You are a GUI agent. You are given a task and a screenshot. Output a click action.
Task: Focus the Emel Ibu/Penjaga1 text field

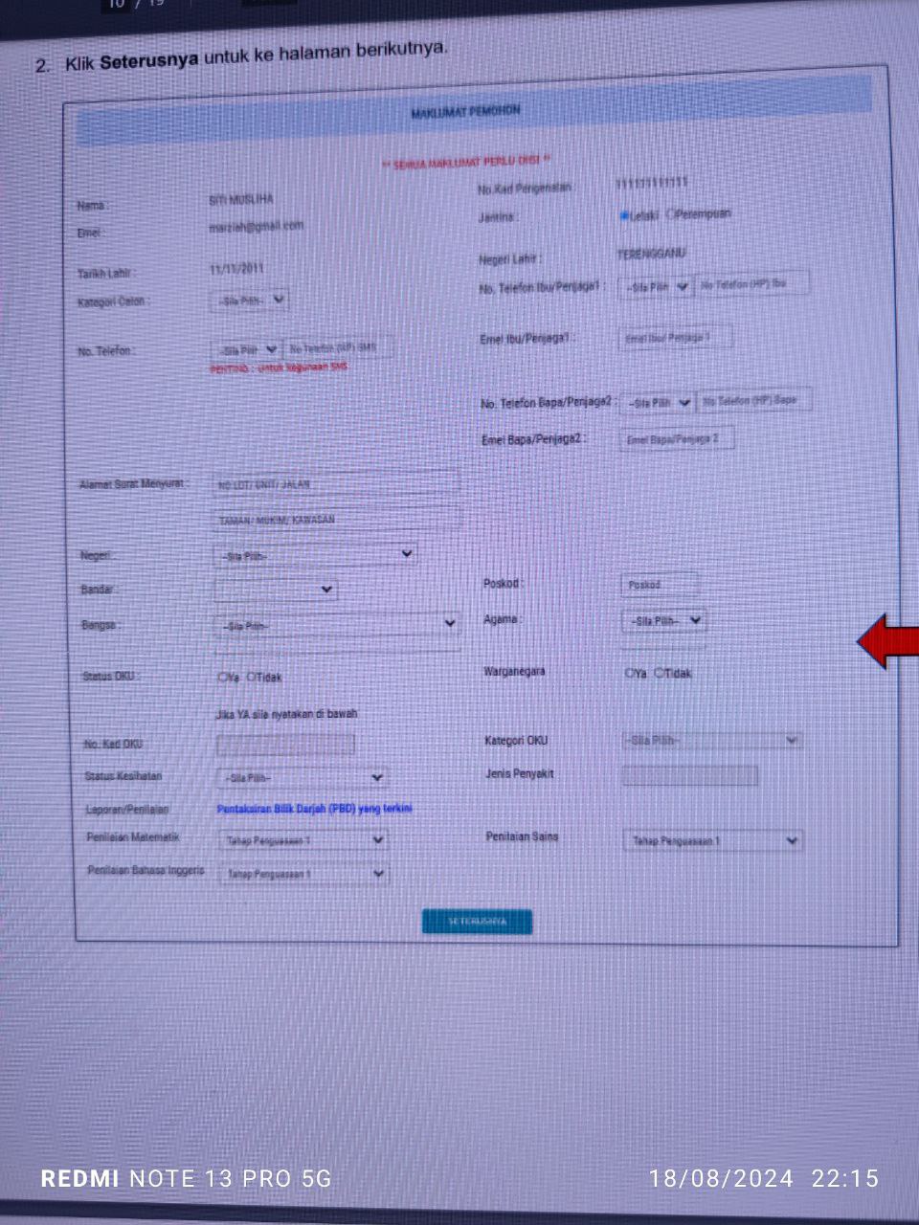pos(676,338)
